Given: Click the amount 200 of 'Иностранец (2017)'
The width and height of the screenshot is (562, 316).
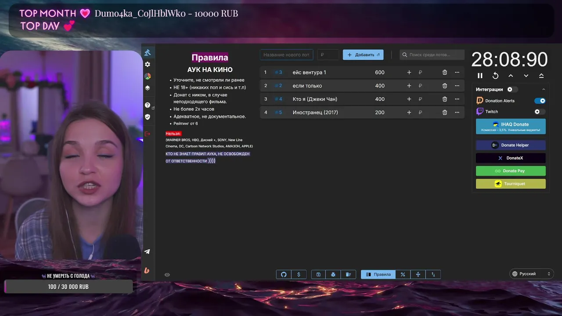Looking at the screenshot, I should click(x=380, y=112).
